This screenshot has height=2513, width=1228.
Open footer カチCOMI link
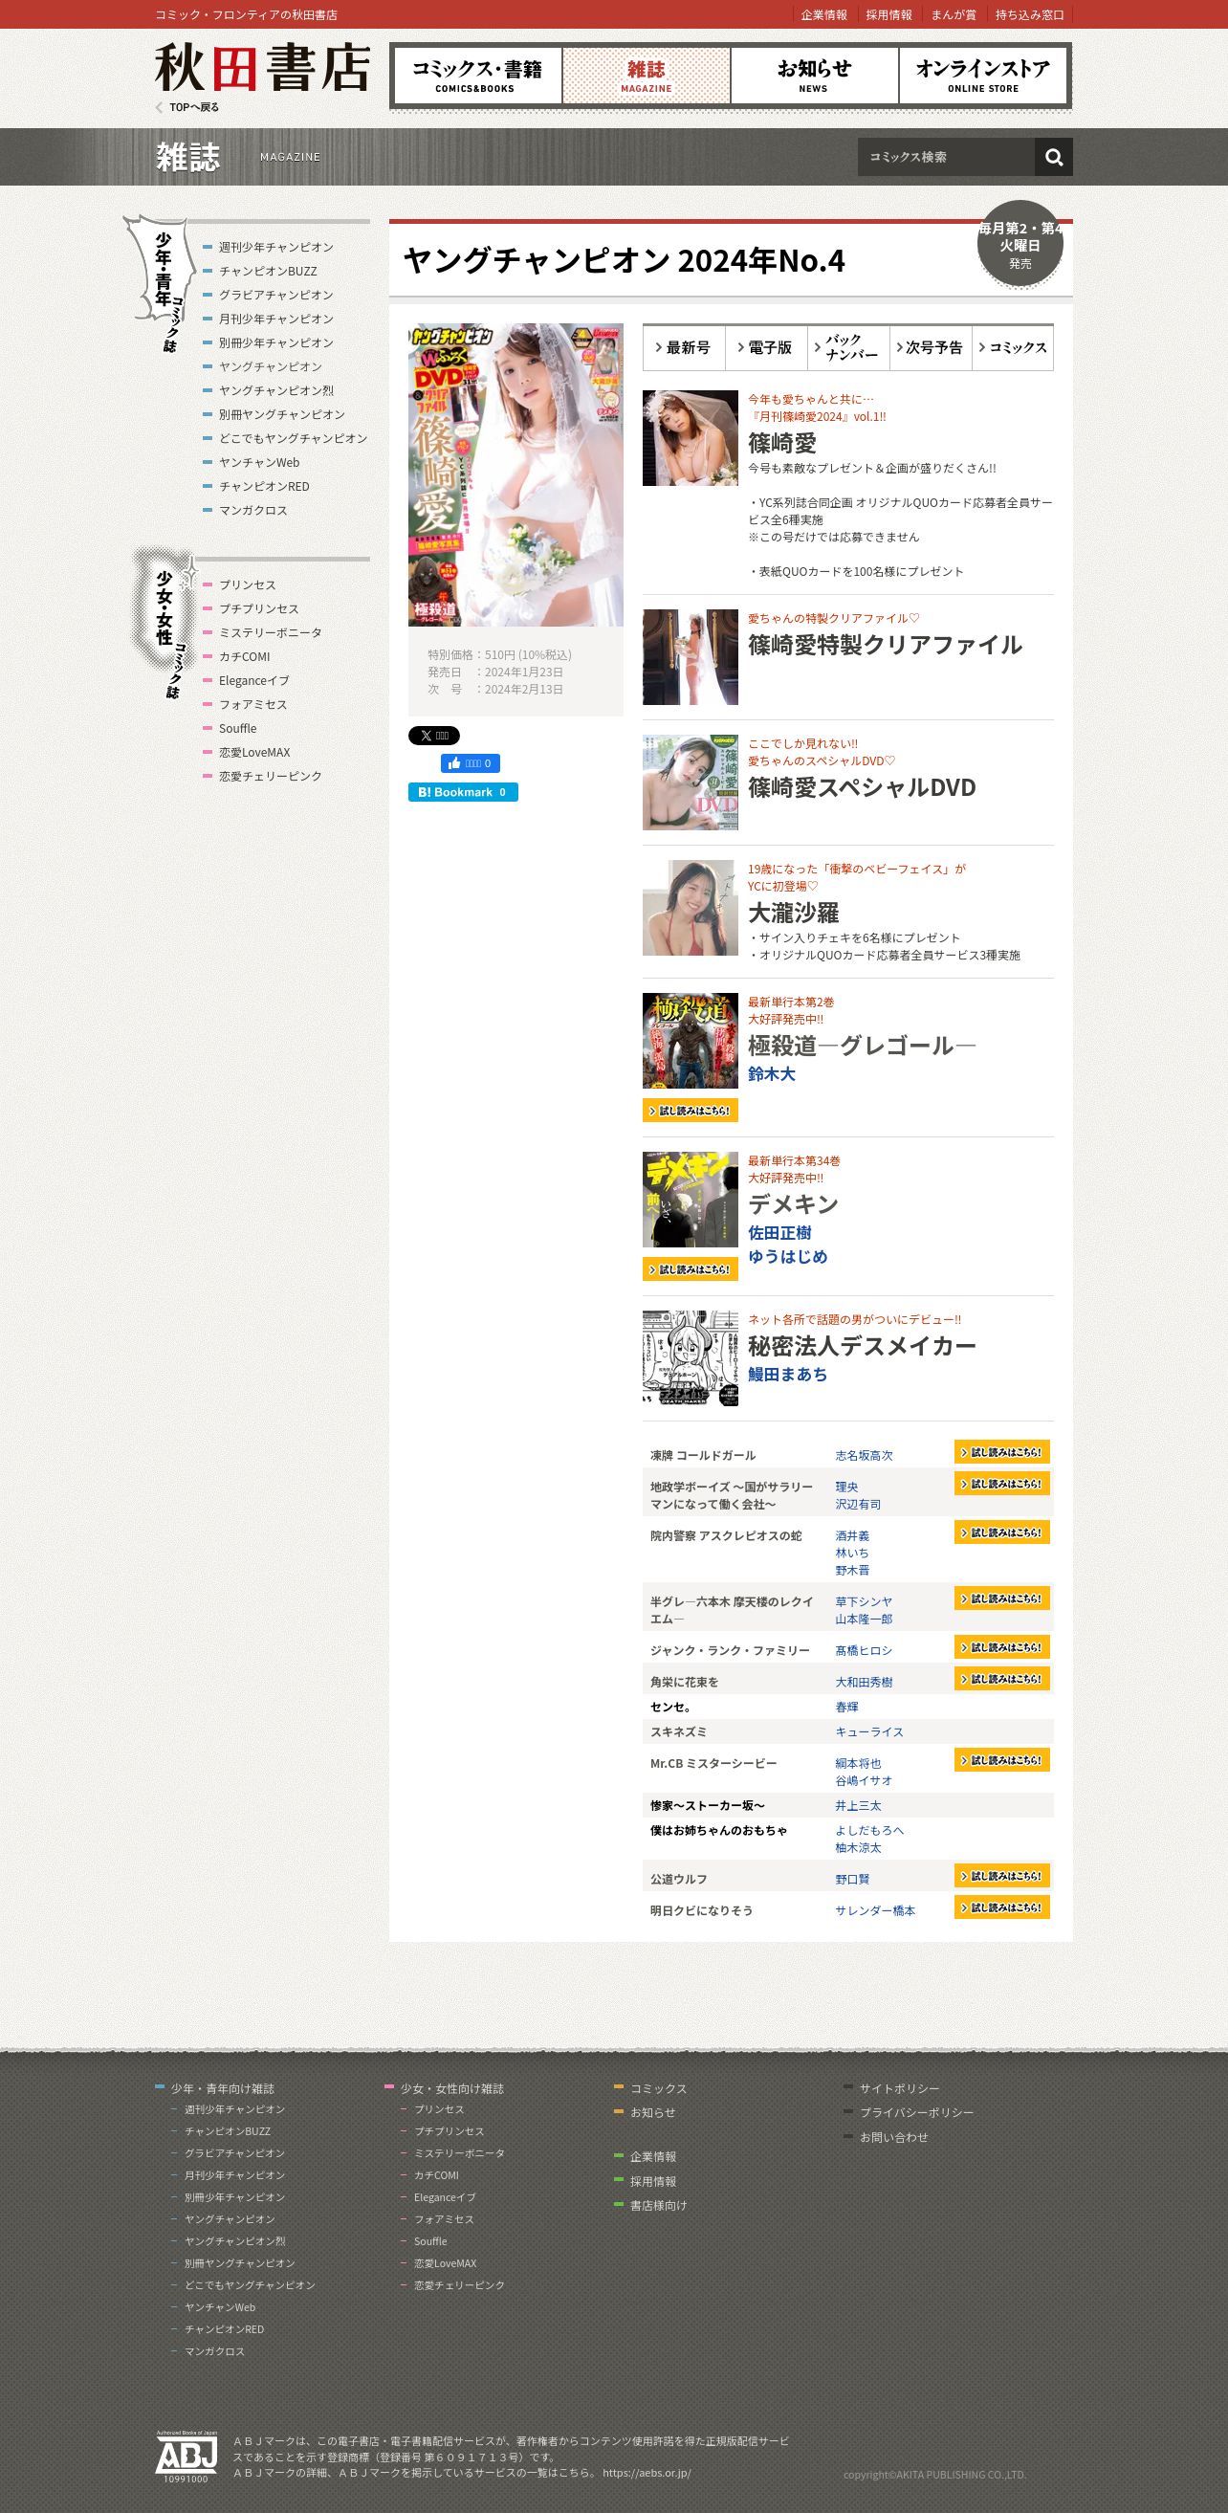tap(436, 2175)
